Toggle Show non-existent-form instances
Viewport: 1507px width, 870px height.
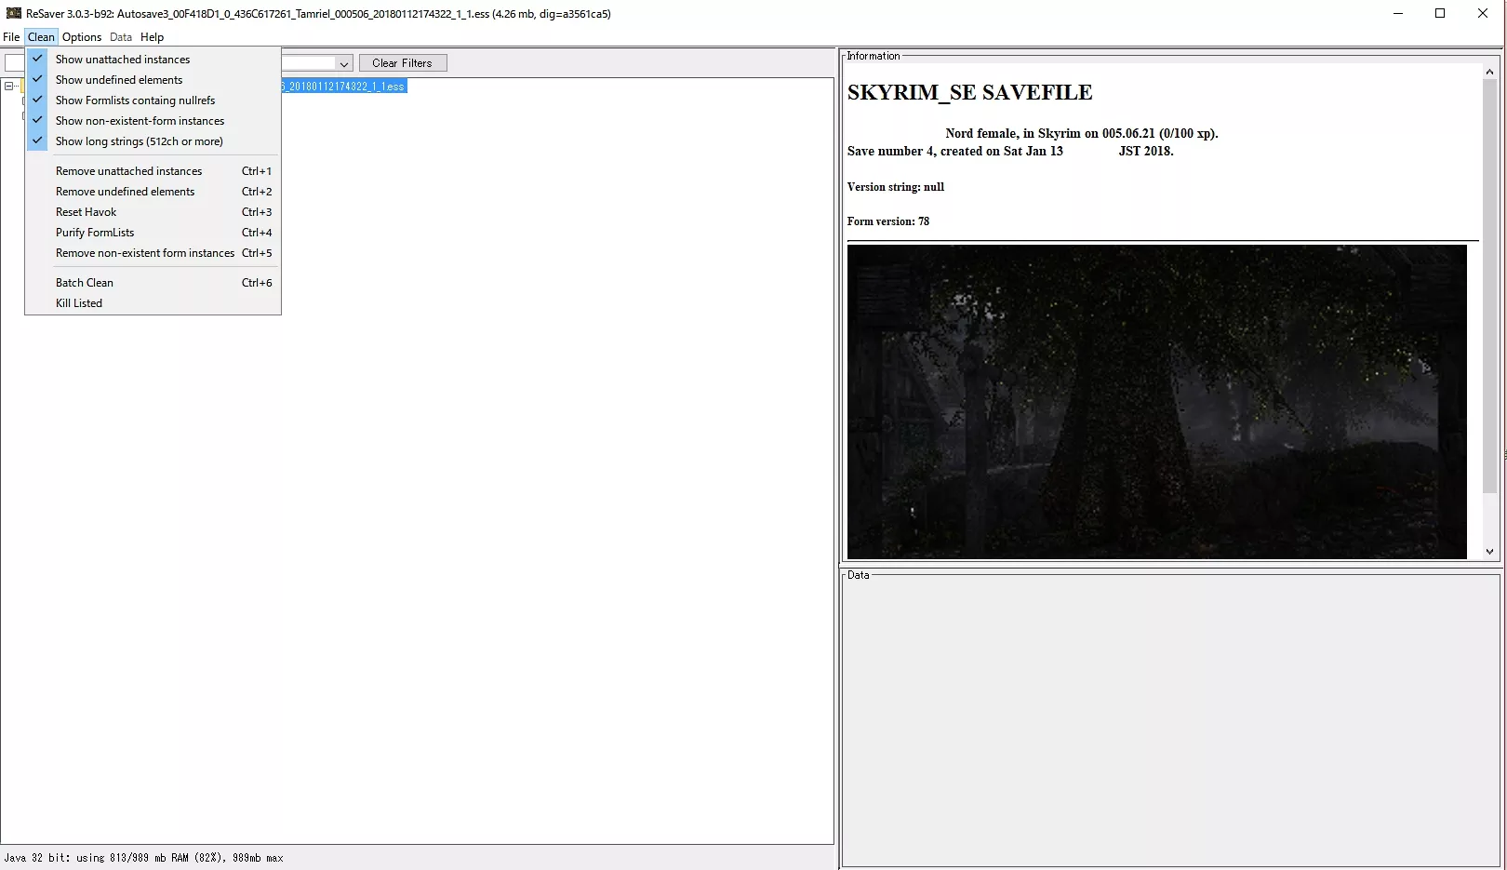(x=153, y=121)
